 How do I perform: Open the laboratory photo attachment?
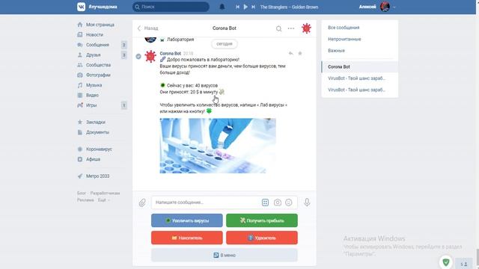[218, 146]
